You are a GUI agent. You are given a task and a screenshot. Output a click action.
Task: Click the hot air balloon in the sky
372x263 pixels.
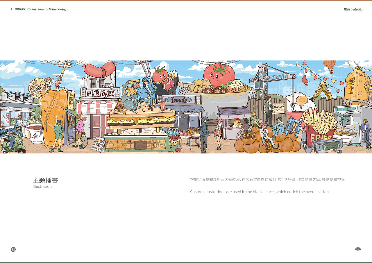click(329, 65)
